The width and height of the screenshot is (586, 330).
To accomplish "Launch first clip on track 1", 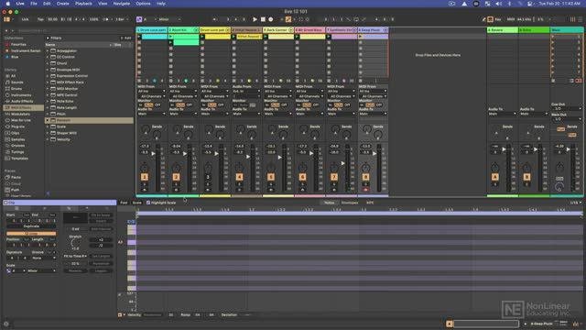I will 139,37.
